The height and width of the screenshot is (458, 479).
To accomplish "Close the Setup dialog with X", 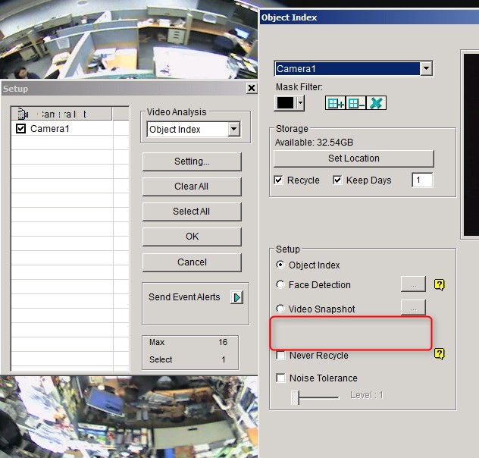I will pyautogui.click(x=252, y=88).
